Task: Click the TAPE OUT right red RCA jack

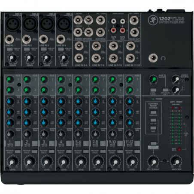Action: (122, 30)
